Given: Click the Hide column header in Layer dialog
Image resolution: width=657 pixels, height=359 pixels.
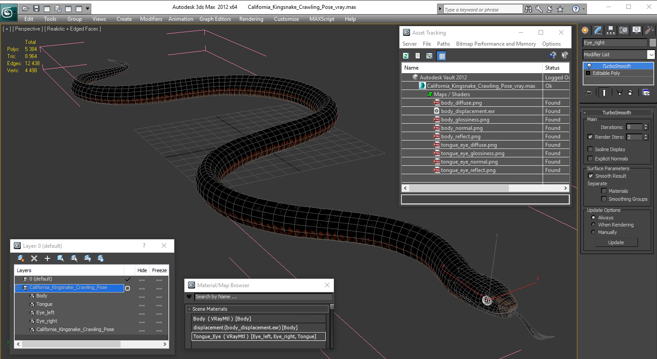Looking at the screenshot, I should coord(142,270).
